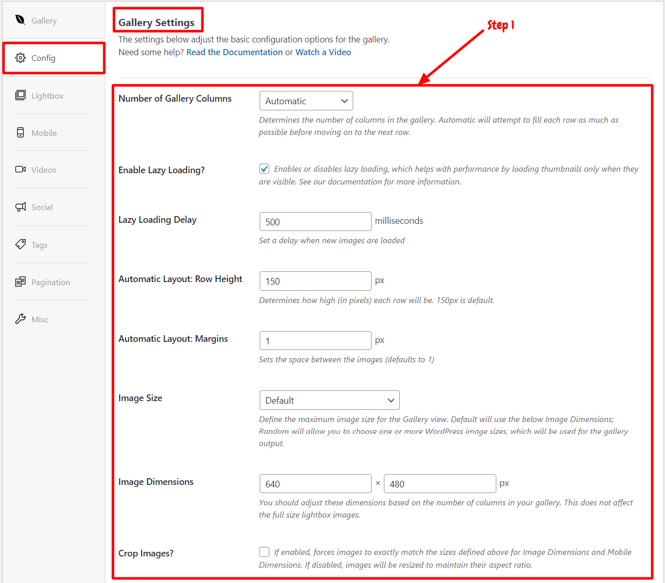Click the Image Dimensions width field showing 640

pos(315,484)
